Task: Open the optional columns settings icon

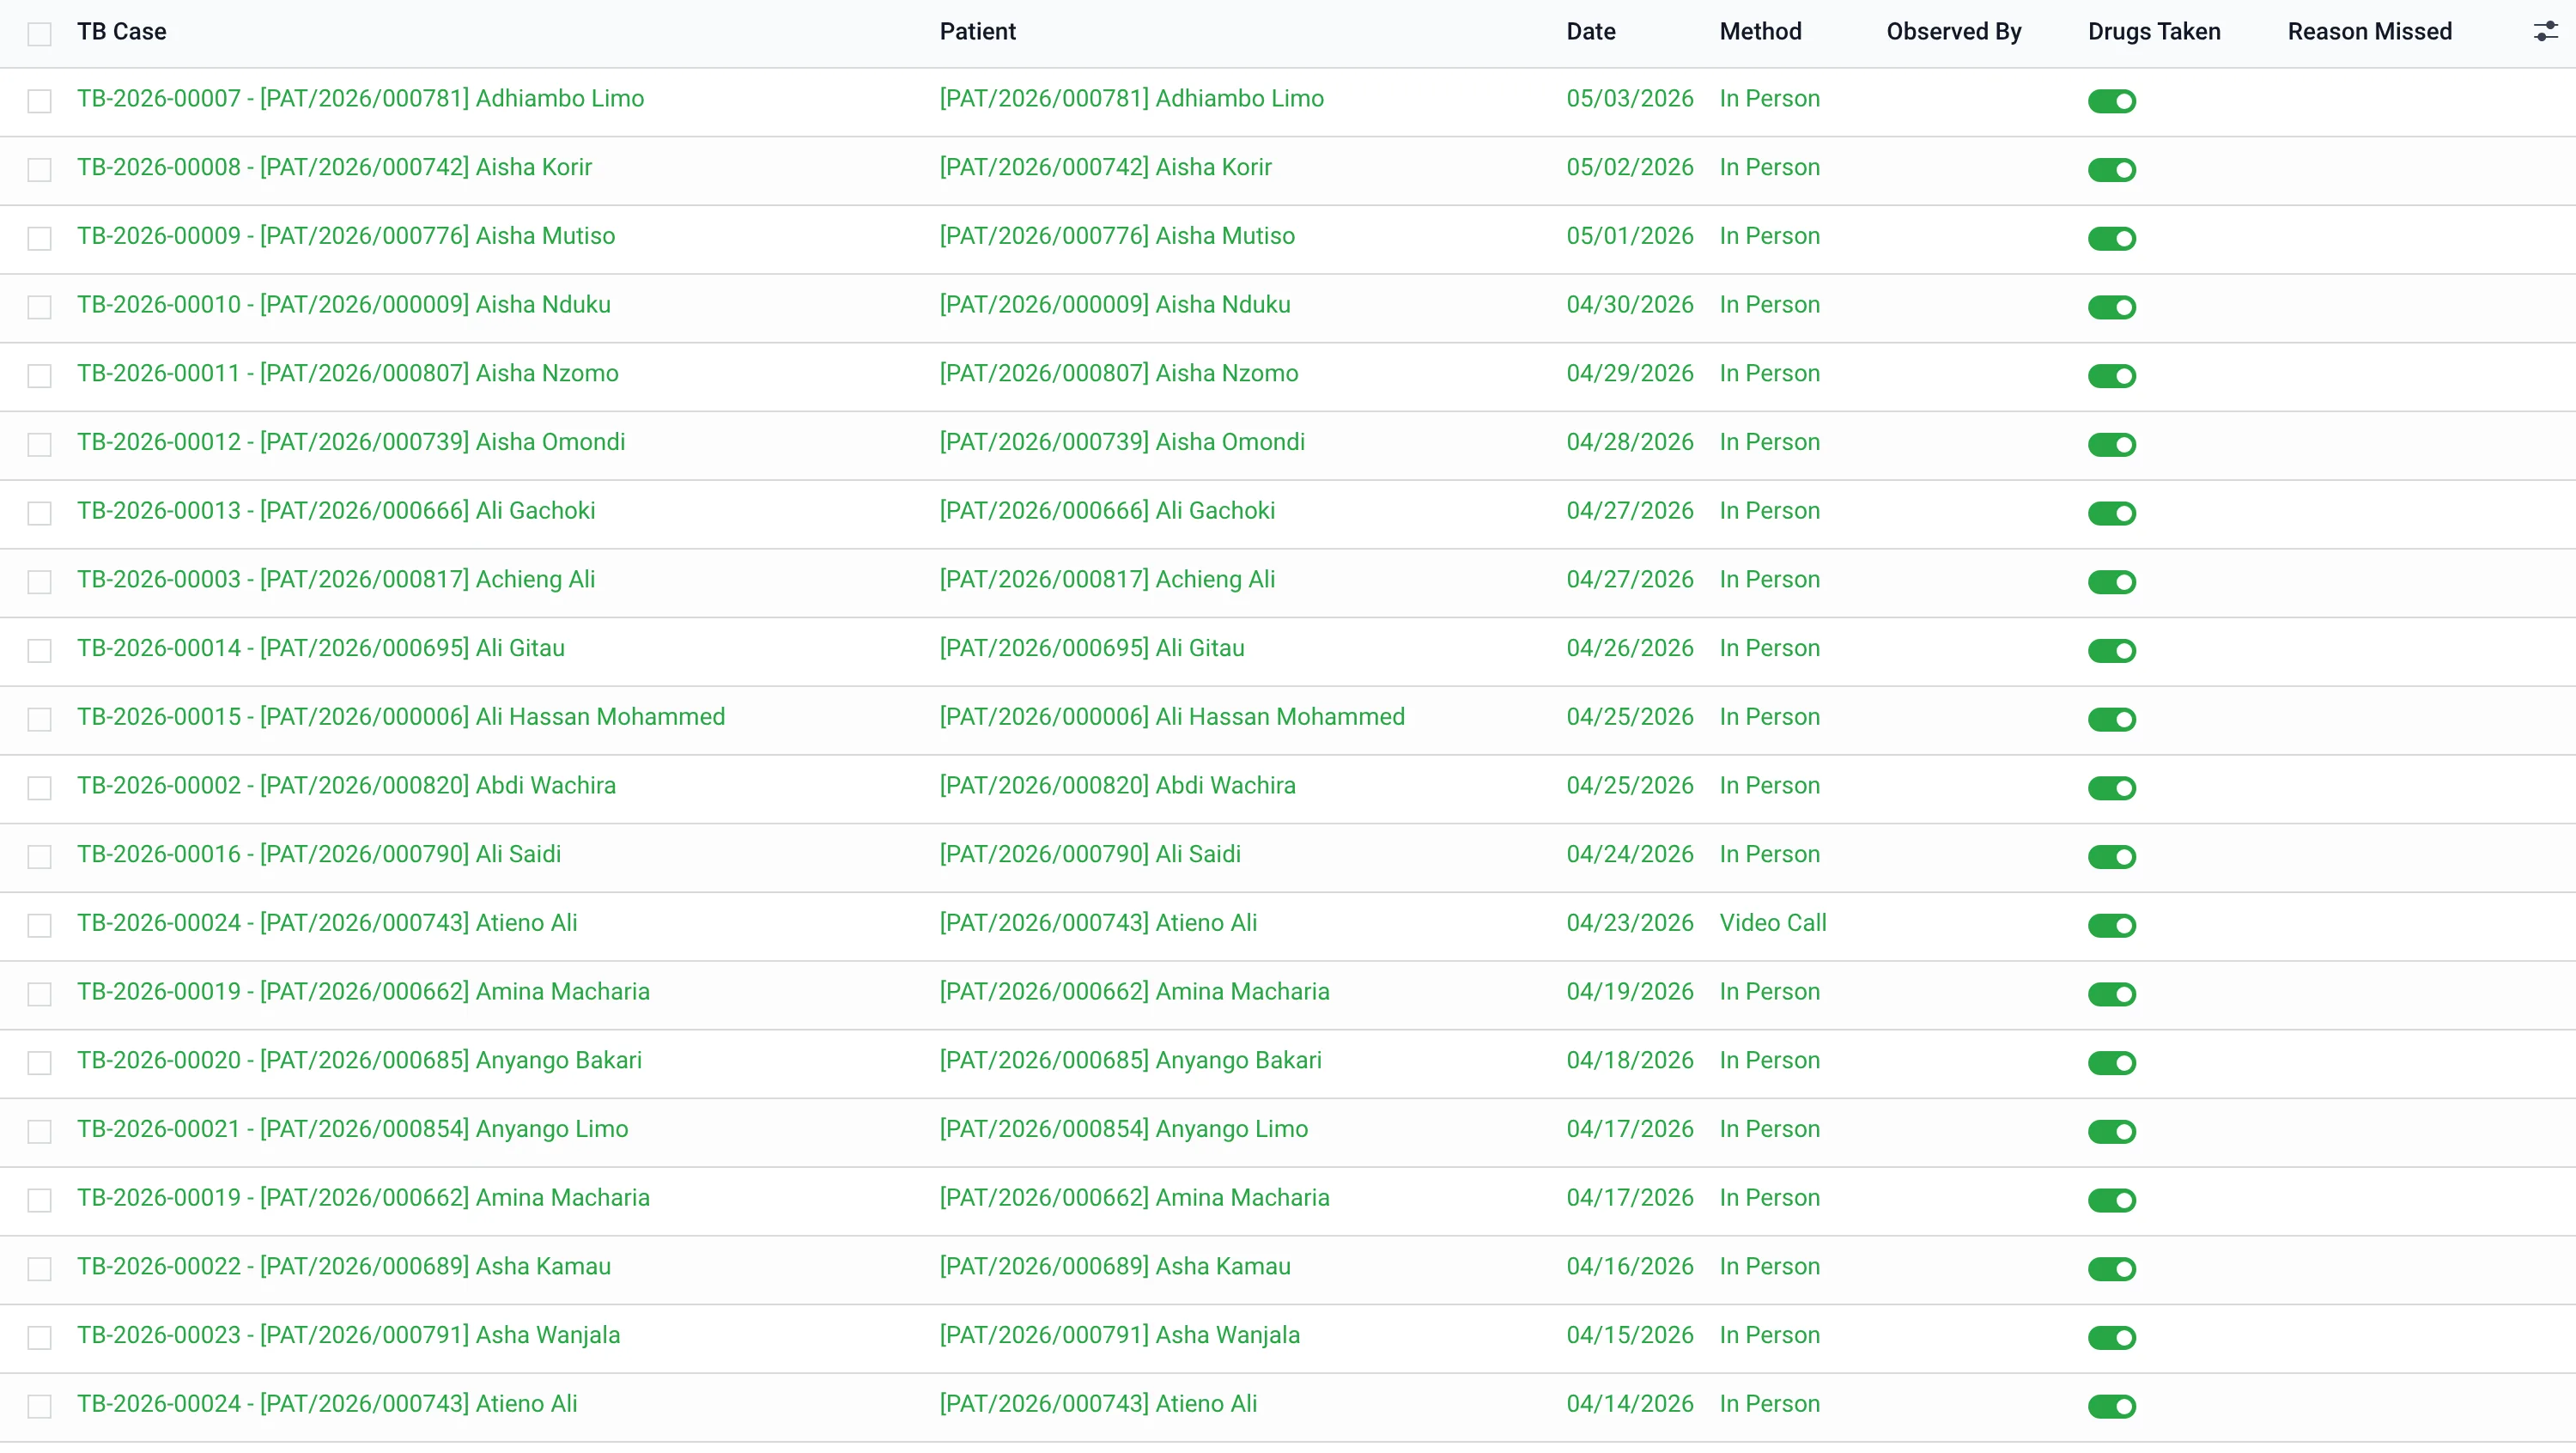Action: tap(2545, 32)
